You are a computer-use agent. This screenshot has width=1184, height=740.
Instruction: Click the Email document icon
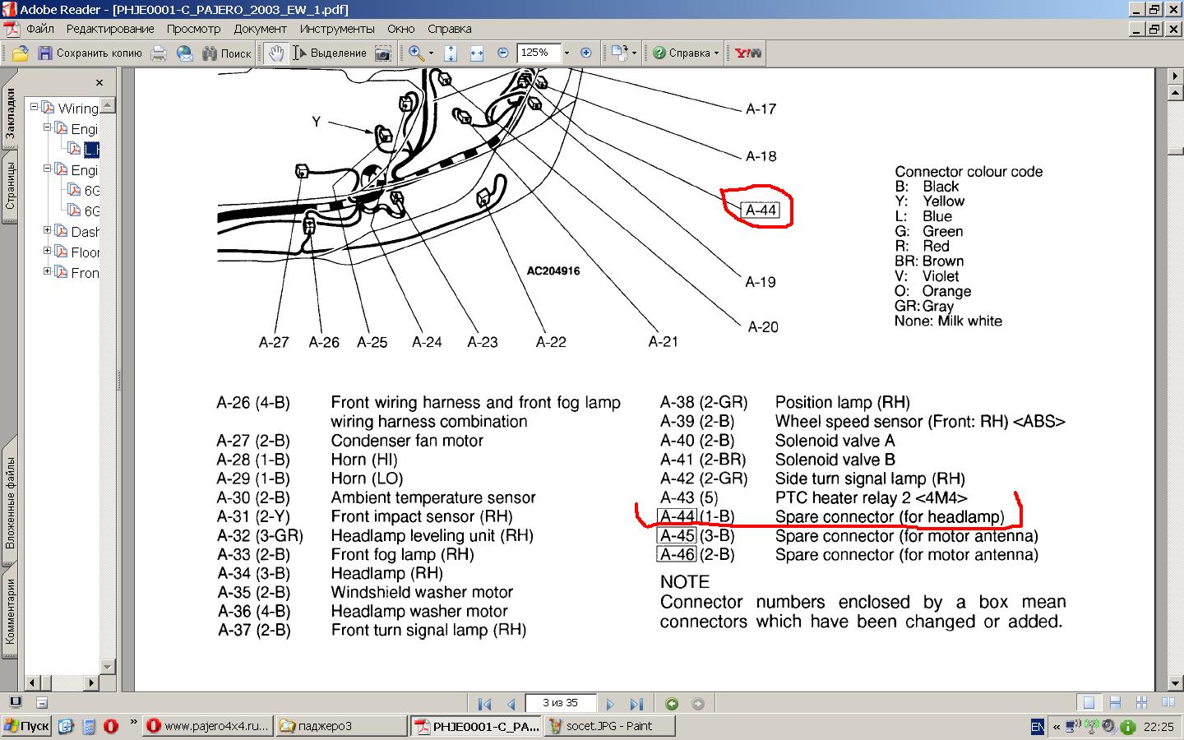coord(185,53)
